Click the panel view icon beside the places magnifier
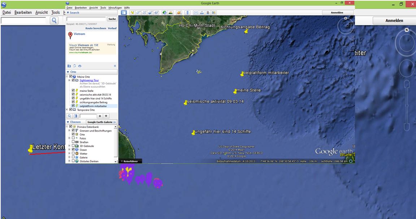The height and width of the screenshot is (219, 416). click(75, 116)
